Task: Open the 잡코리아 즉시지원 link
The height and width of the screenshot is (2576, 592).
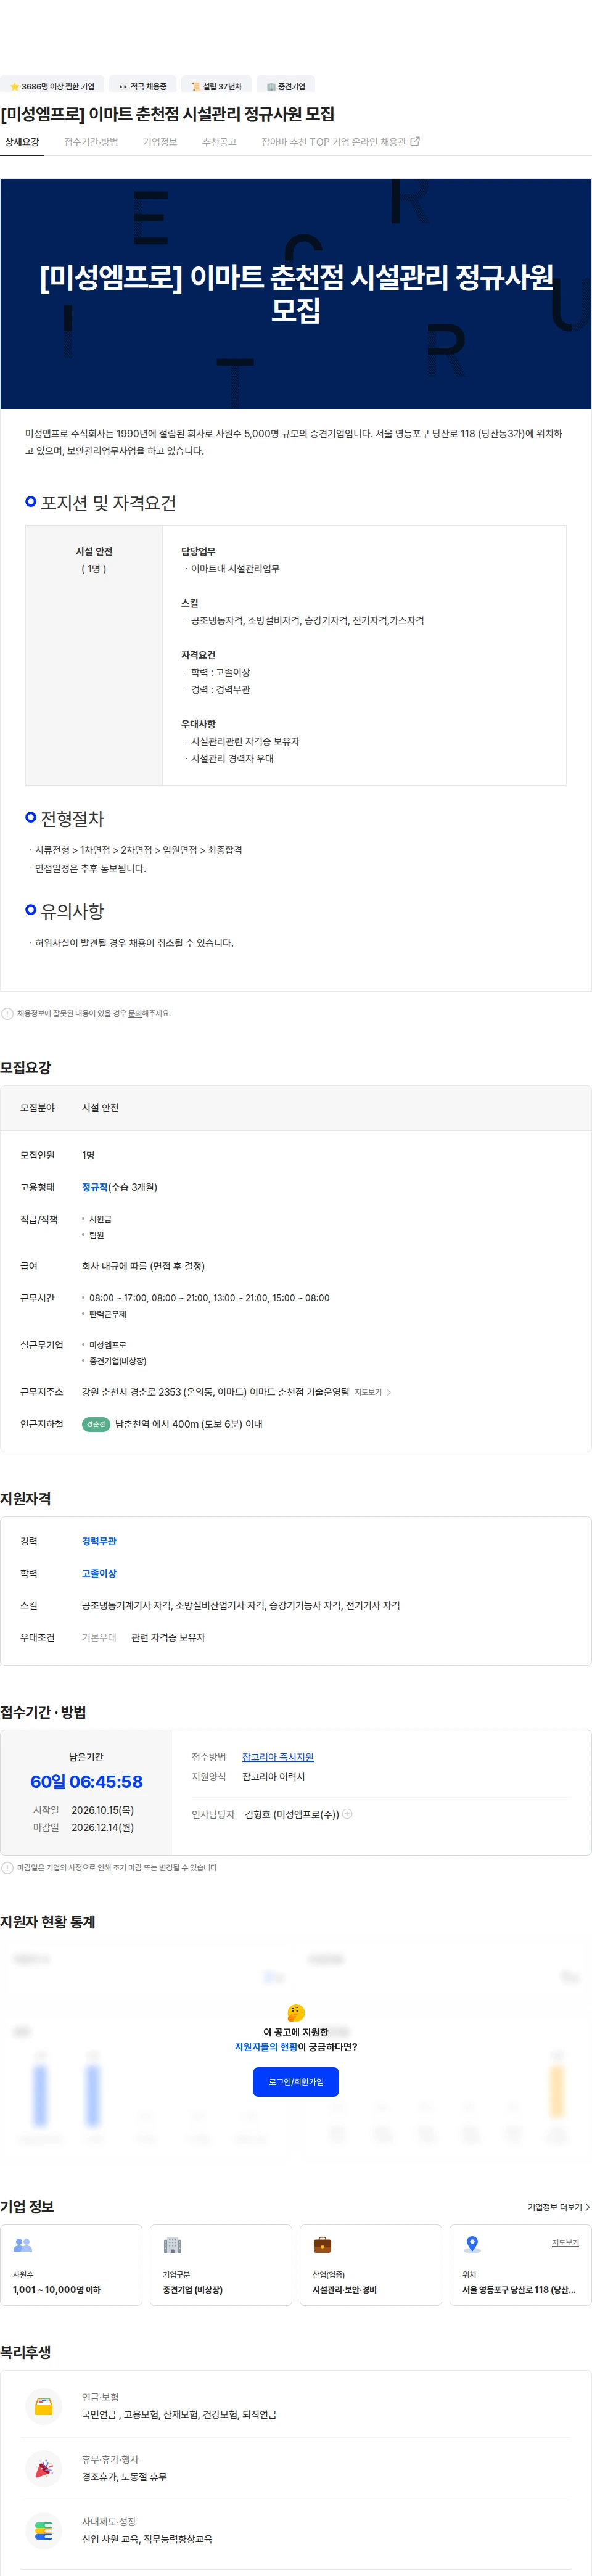Action: point(278,1757)
